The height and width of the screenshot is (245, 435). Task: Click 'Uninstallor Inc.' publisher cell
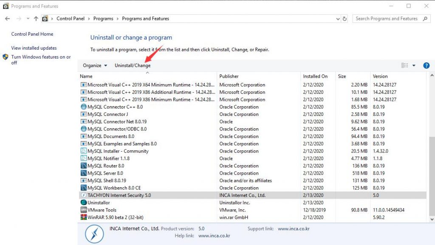pos(234,203)
